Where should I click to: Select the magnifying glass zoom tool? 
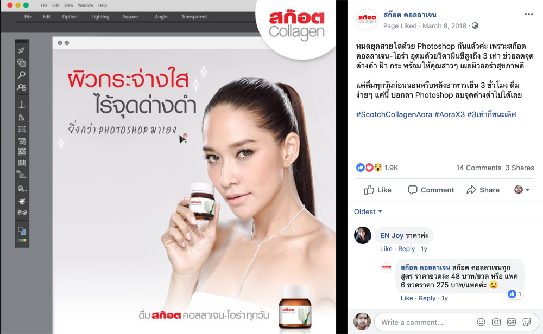click(22, 75)
